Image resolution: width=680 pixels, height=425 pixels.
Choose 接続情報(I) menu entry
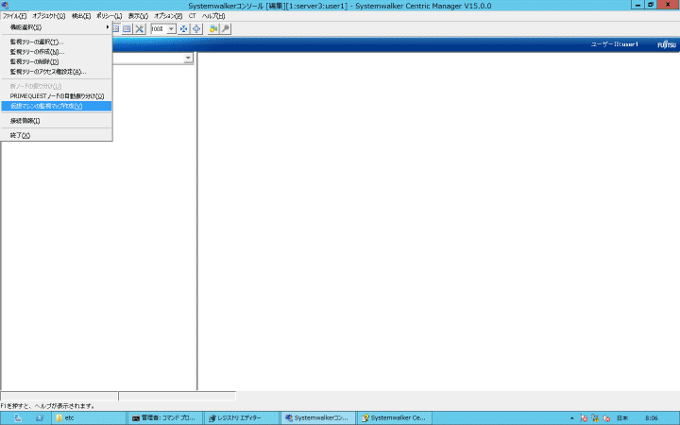point(57,121)
